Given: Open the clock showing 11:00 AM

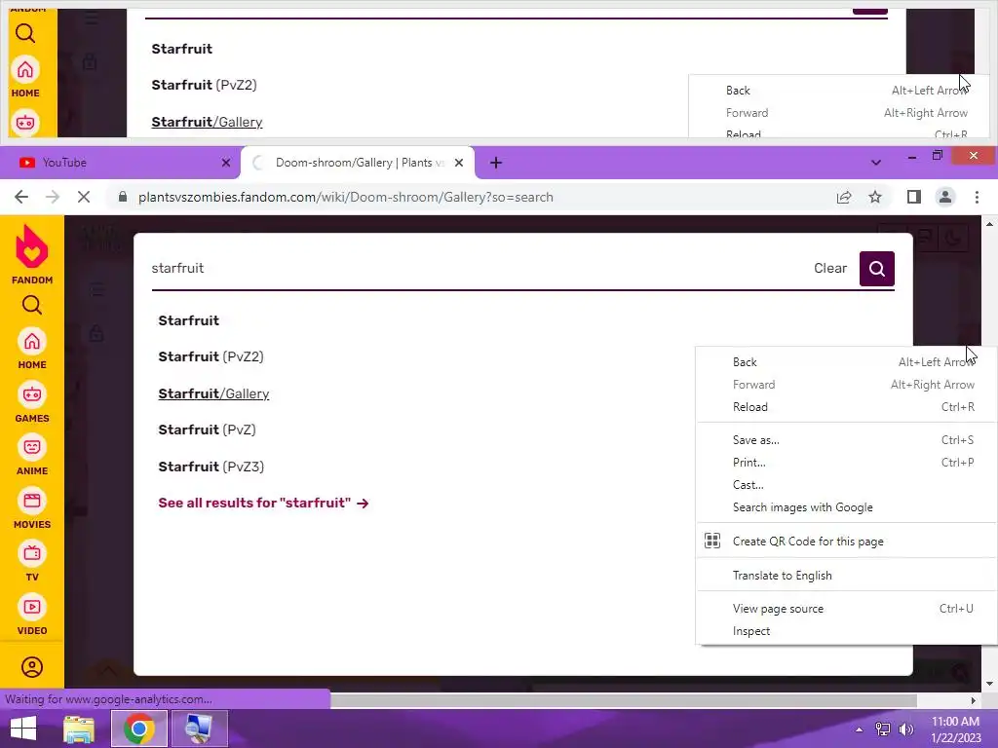Looking at the screenshot, I should click(956, 729).
